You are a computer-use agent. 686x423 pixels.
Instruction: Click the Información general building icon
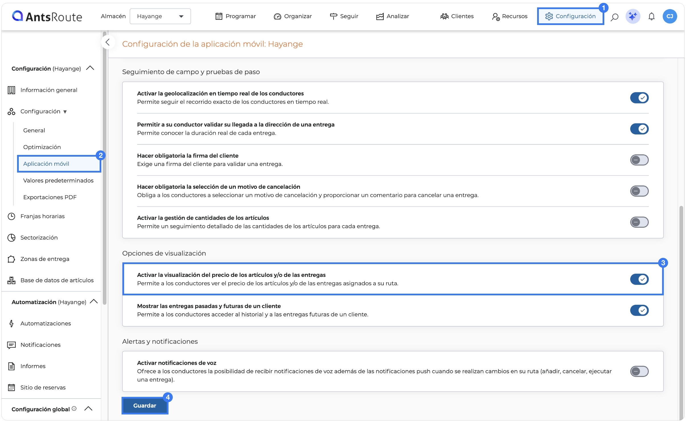pyautogui.click(x=11, y=90)
